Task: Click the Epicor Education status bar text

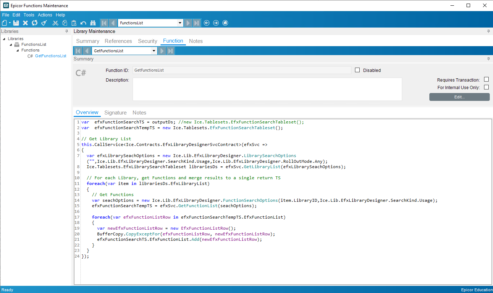Action: pos(477,290)
